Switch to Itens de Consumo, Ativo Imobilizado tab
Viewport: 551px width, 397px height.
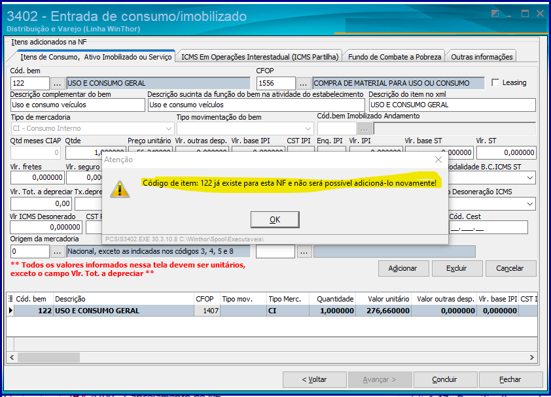coord(96,57)
